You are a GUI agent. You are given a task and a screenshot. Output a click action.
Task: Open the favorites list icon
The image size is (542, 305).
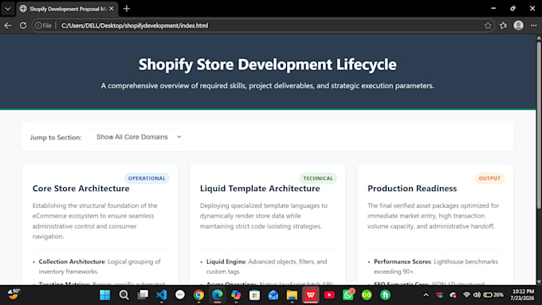point(503,25)
